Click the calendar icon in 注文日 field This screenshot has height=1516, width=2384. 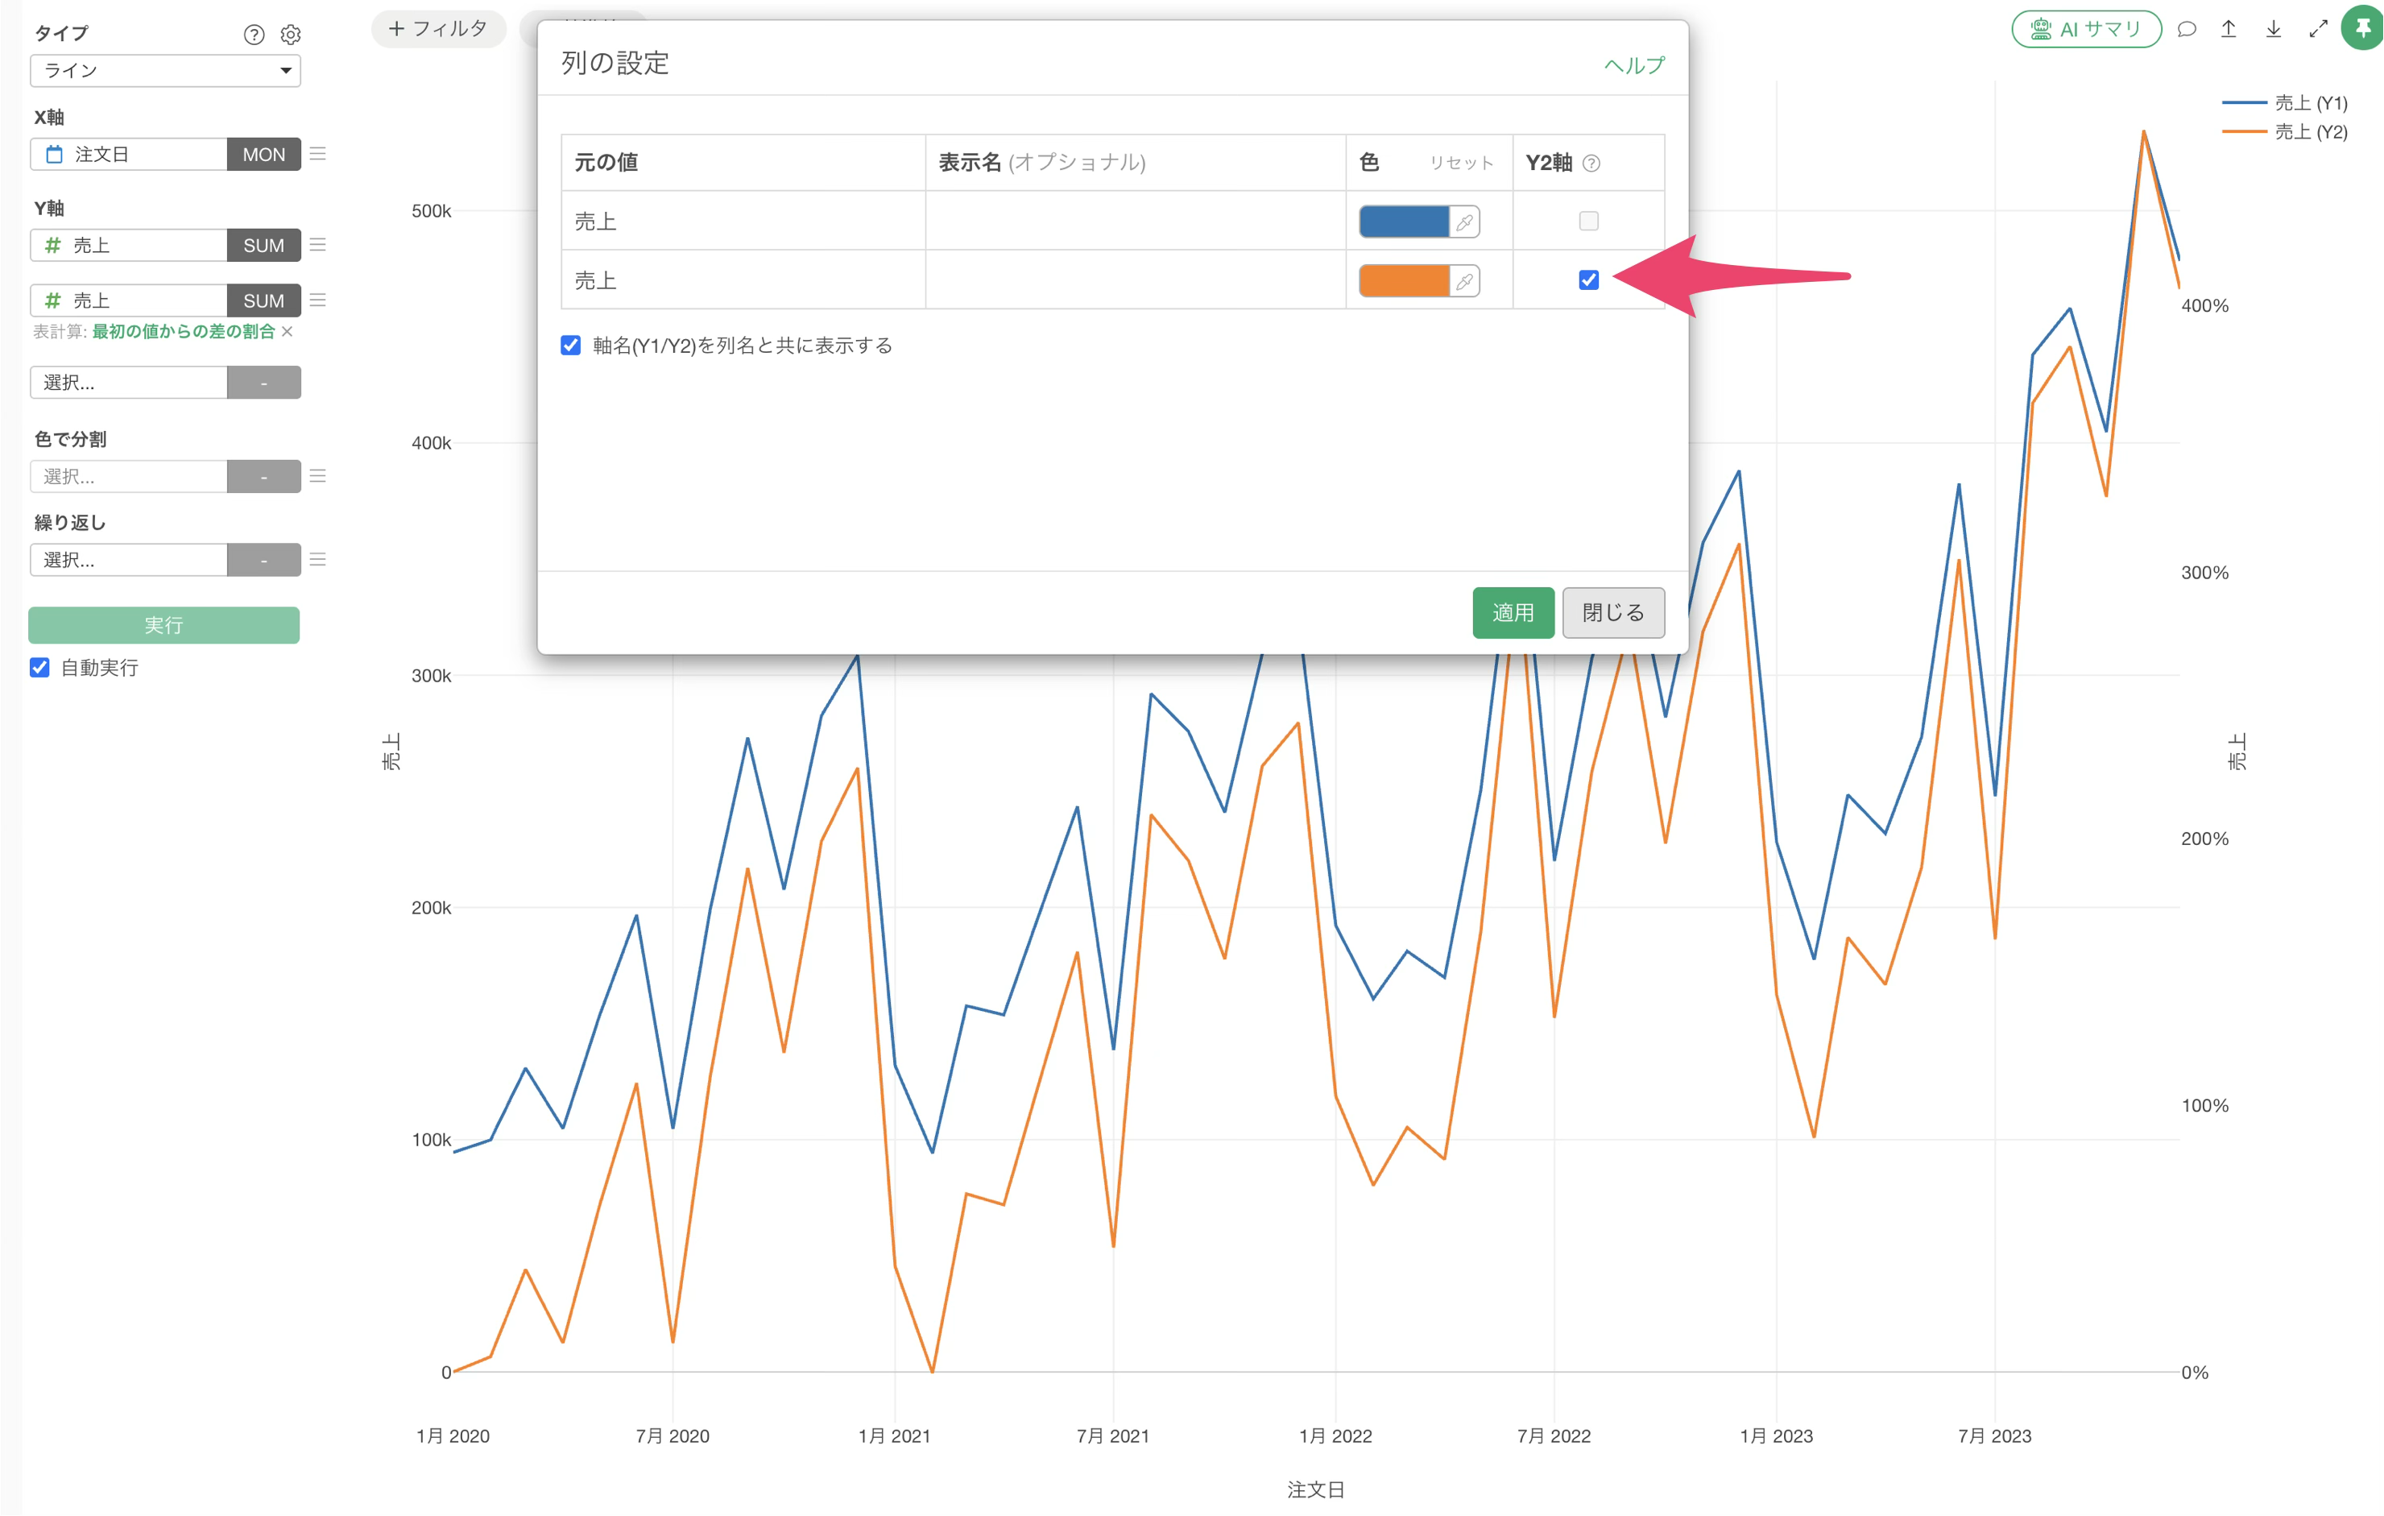click(56, 155)
